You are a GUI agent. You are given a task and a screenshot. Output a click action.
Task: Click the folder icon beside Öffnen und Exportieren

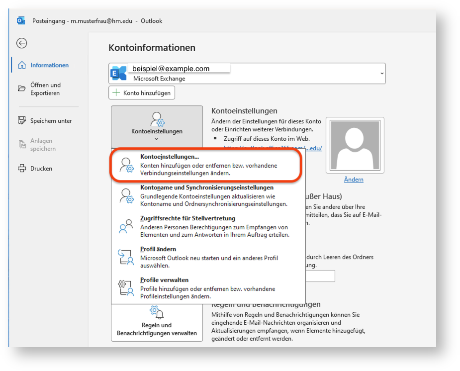[22, 89]
